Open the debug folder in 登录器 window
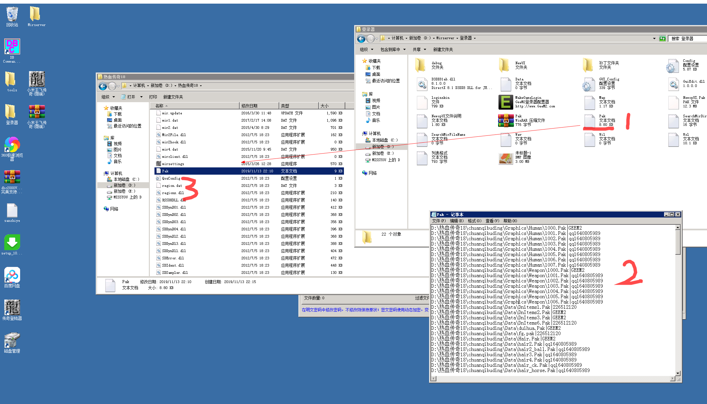The width and height of the screenshot is (707, 404). (429, 65)
